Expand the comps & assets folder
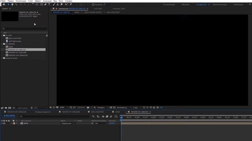Screen dimensions: 252x141 [2, 58]
